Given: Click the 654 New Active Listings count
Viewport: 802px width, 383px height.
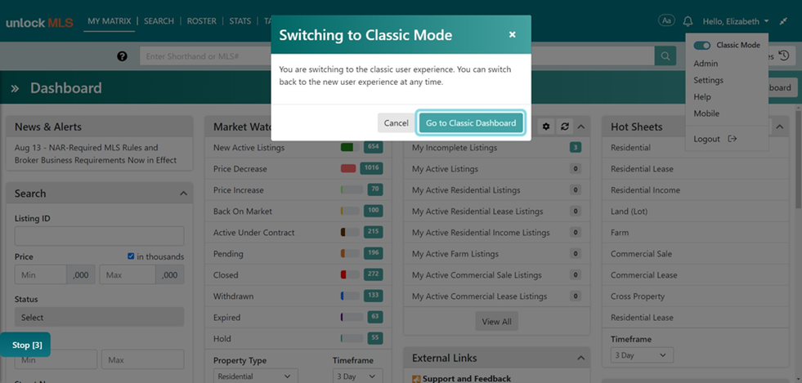Looking at the screenshot, I should tap(373, 147).
